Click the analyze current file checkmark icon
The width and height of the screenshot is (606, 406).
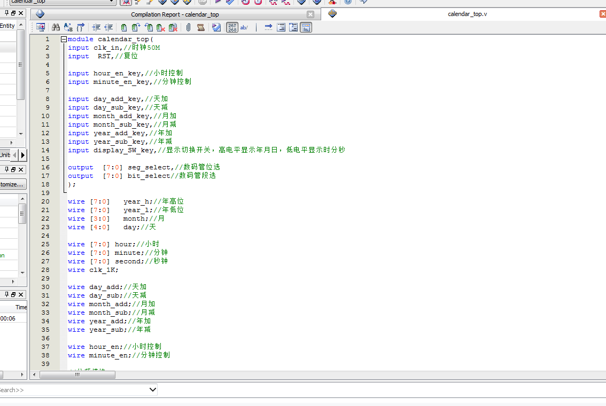[x=216, y=27]
